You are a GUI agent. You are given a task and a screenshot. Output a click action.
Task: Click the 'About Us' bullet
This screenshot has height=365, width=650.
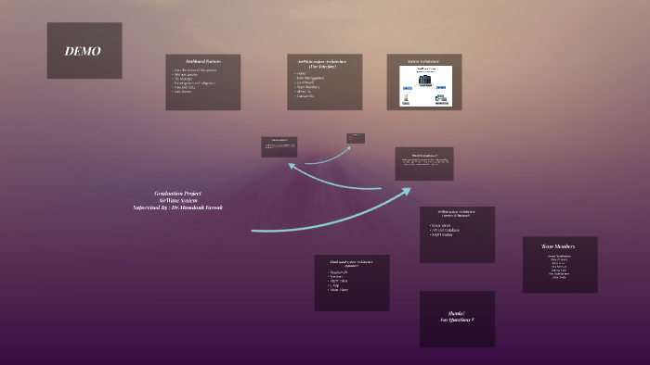point(304,92)
